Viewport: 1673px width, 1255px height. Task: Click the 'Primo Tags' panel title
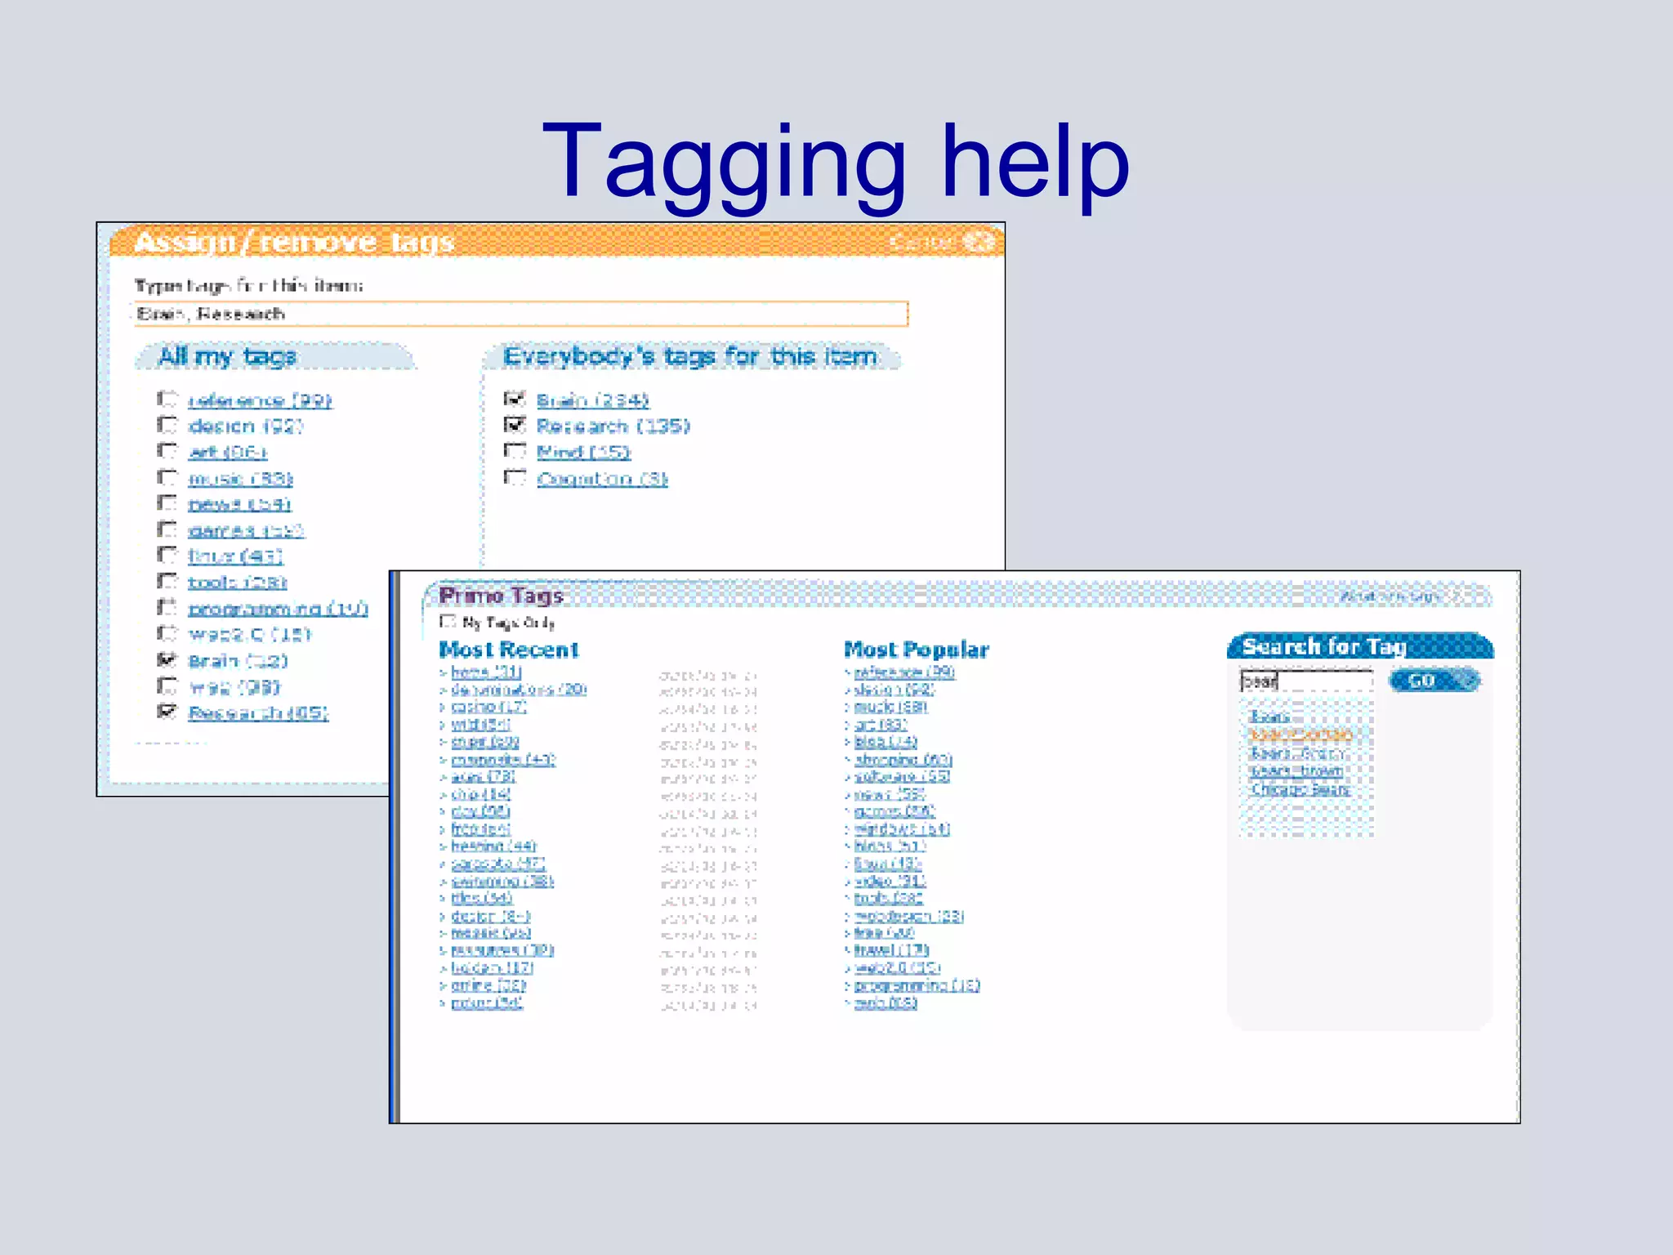click(502, 596)
